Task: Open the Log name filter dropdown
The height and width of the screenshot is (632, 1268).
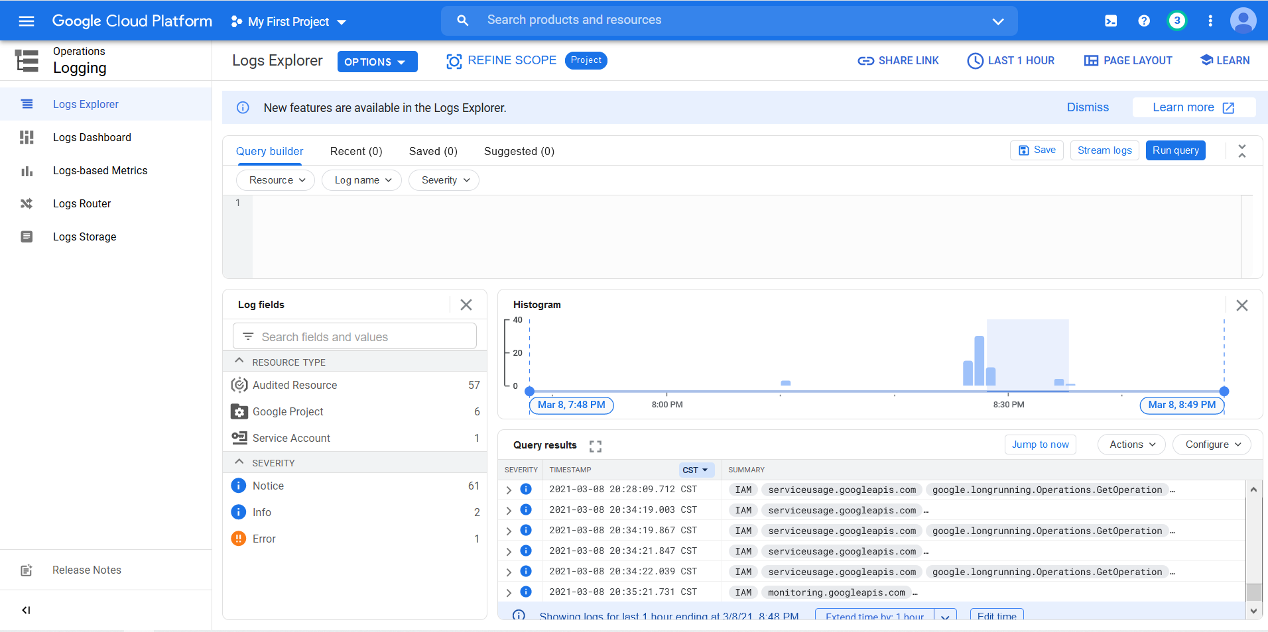Action: click(x=361, y=180)
